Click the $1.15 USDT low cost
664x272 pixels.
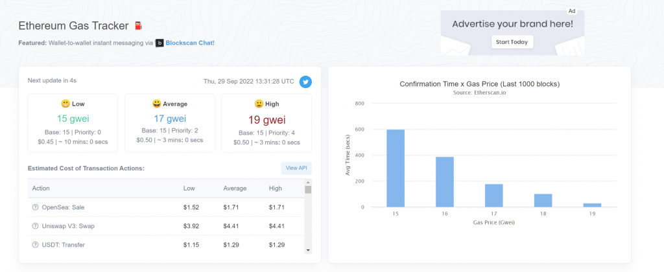point(191,245)
